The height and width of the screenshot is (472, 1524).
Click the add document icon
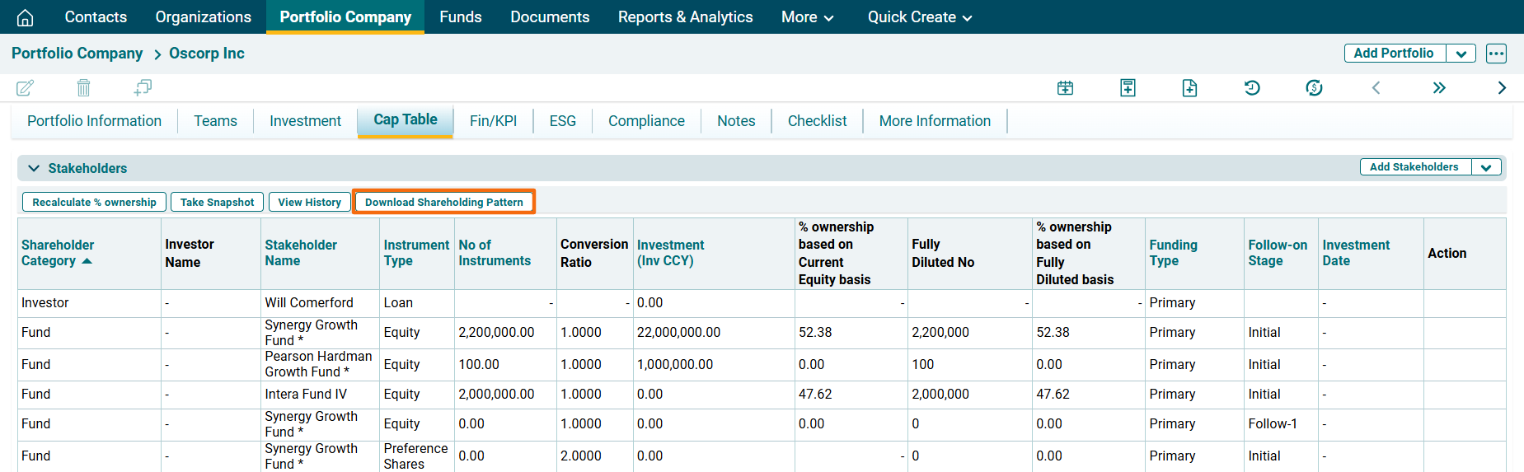[x=1189, y=88]
